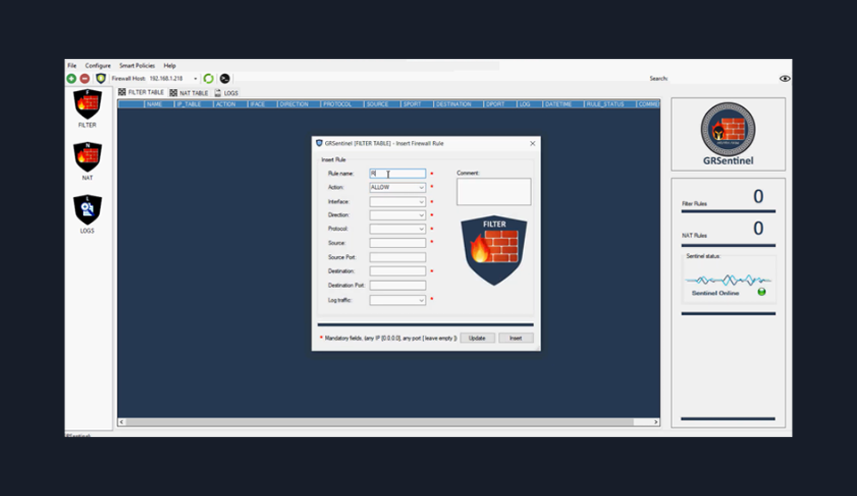857x496 pixels.
Task: Click the green add rule icon
Action: (x=71, y=79)
